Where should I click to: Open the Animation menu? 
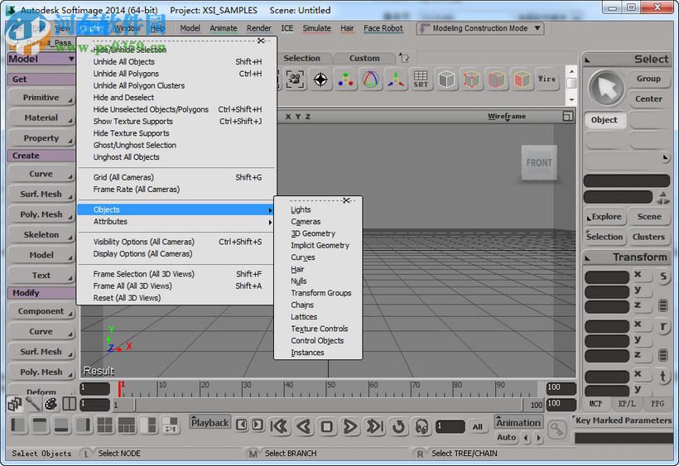click(x=518, y=422)
